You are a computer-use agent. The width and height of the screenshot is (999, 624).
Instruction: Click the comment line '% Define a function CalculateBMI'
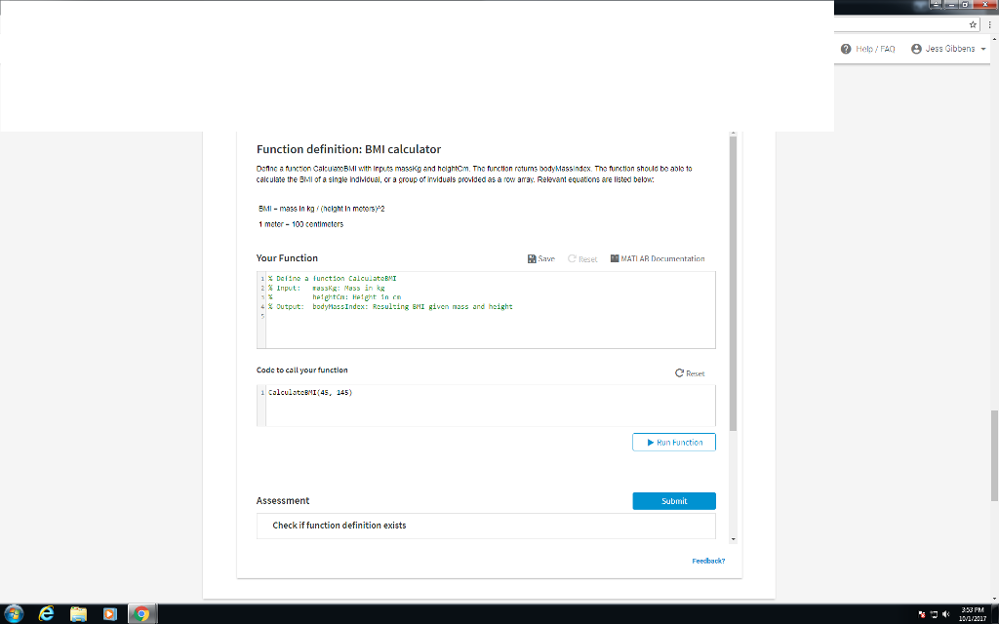tap(332, 278)
